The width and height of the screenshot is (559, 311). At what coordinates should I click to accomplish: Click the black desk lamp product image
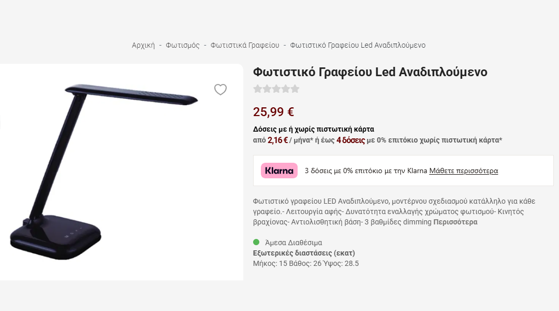tap(104, 171)
